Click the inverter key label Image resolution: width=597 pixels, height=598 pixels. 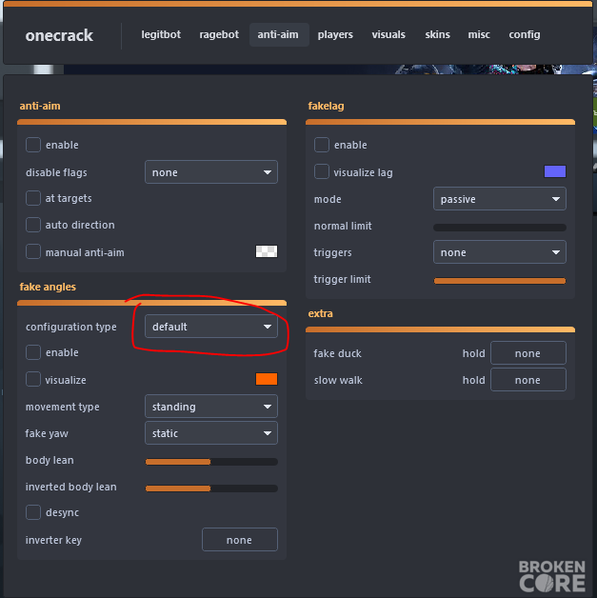pyautogui.click(x=53, y=541)
